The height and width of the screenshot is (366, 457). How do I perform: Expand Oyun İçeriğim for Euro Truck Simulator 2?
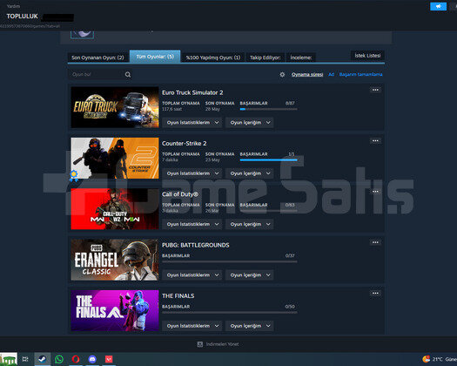[250, 123]
